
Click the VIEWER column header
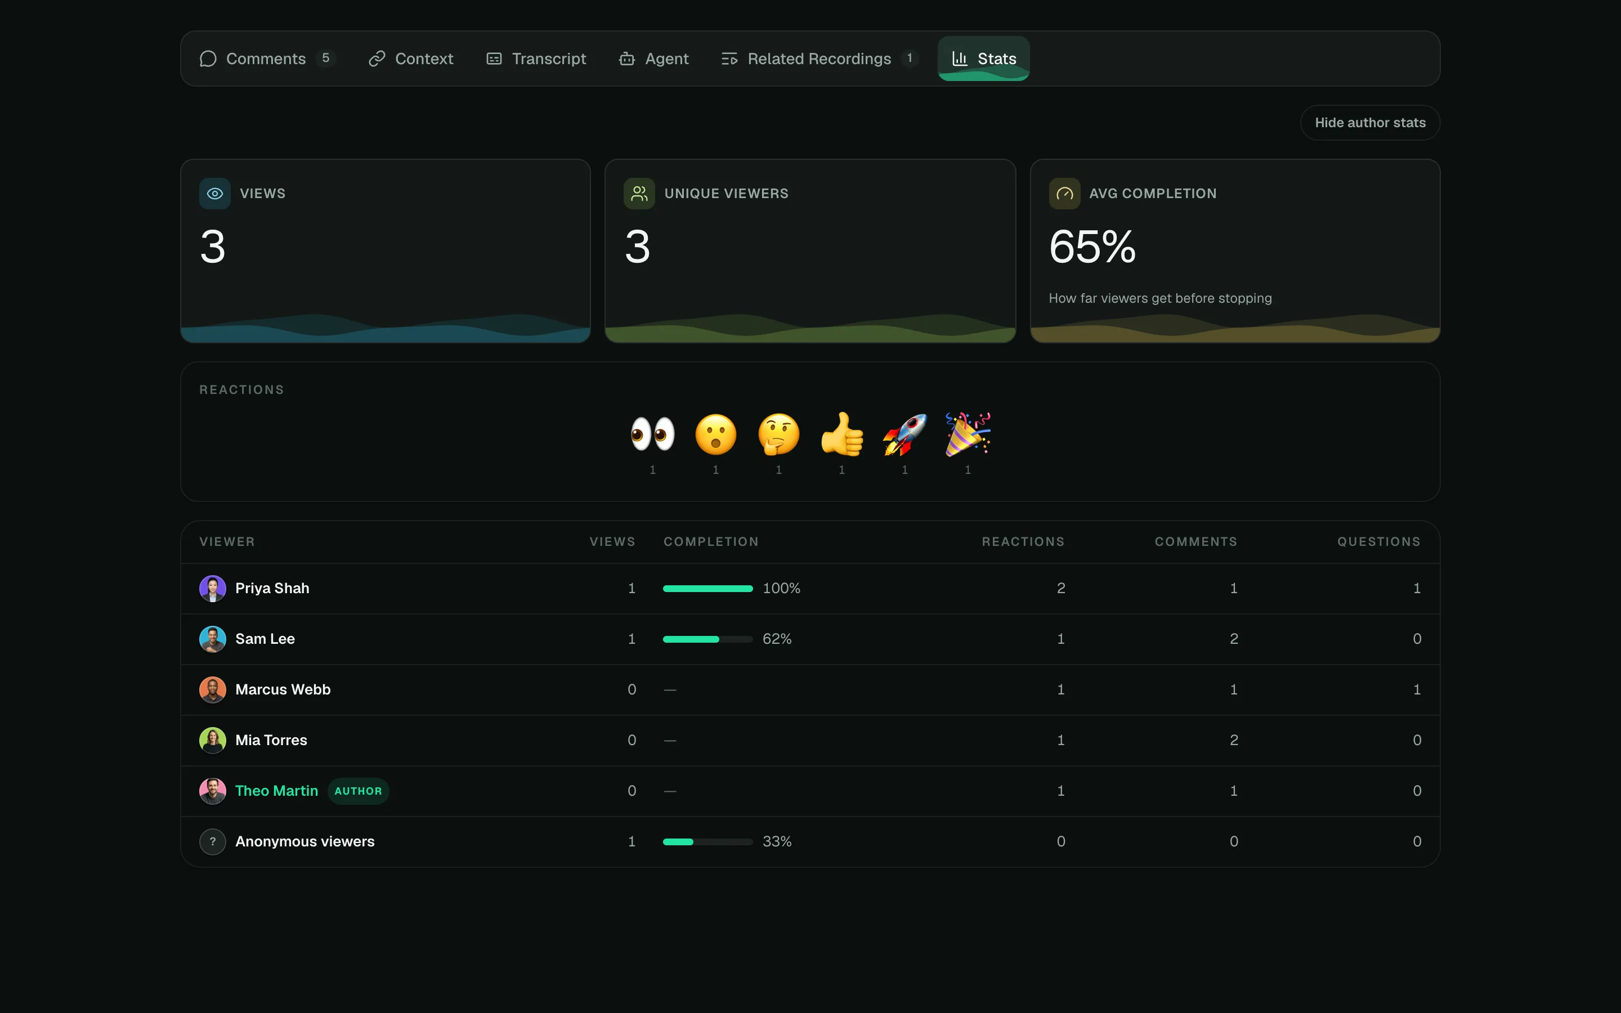tap(227, 541)
